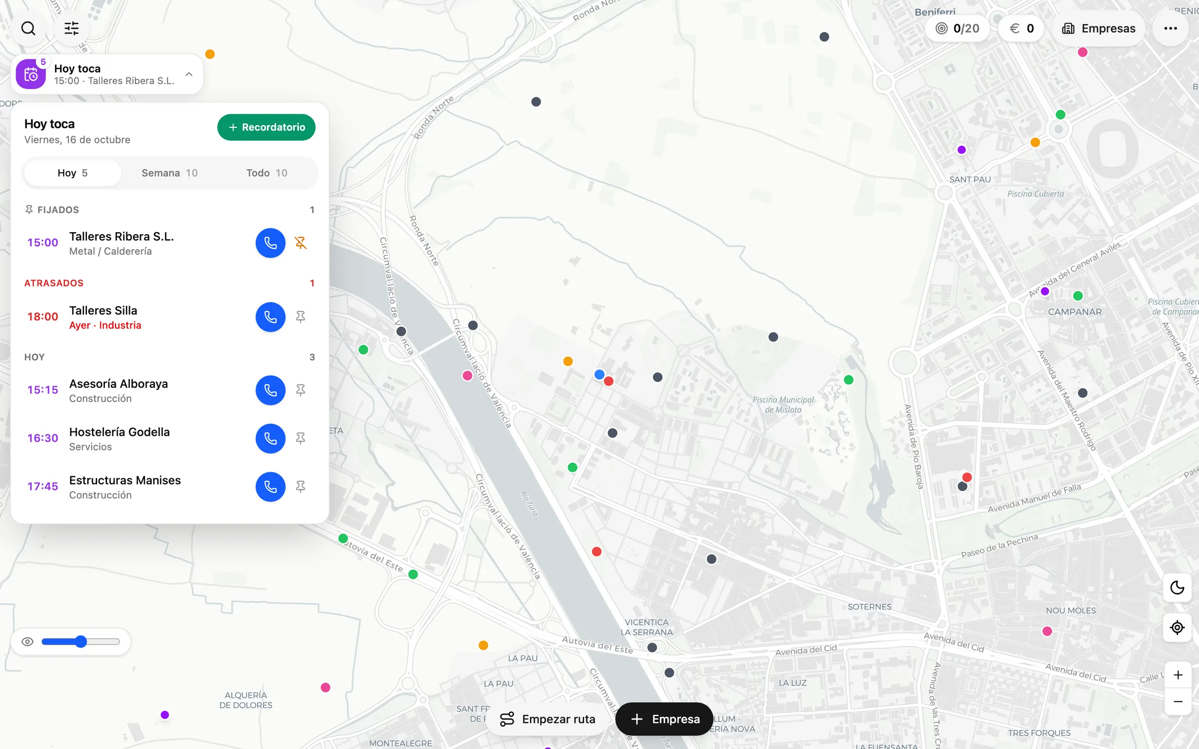Select the green marker near Campanar label
Screen dimensions: 1199x749
click(1078, 296)
